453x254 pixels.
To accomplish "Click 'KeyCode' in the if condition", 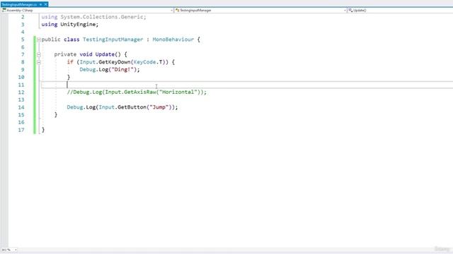I will point(144,62).
